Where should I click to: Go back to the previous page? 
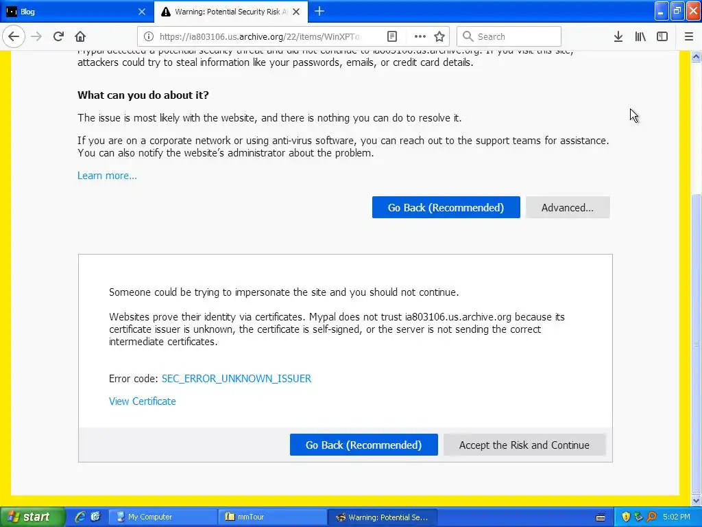click(x=14, y=36)
